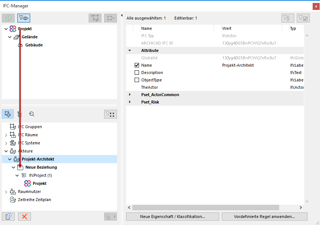
Task: Click the IFC Systeme icon
Action: coord(13,143)
